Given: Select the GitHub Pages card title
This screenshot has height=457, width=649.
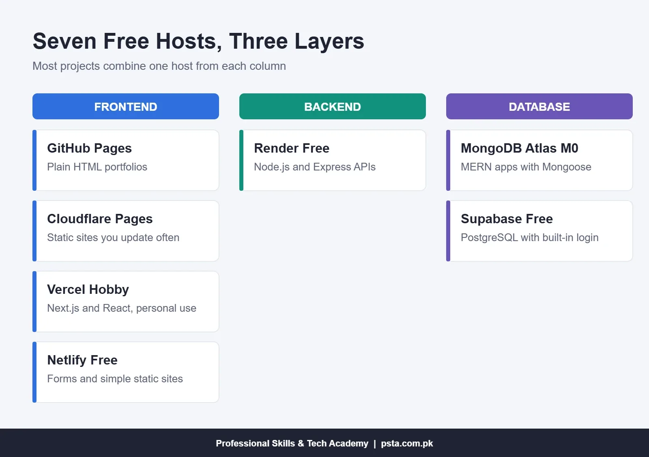Looking at the screenshot, I should [89, 149].
